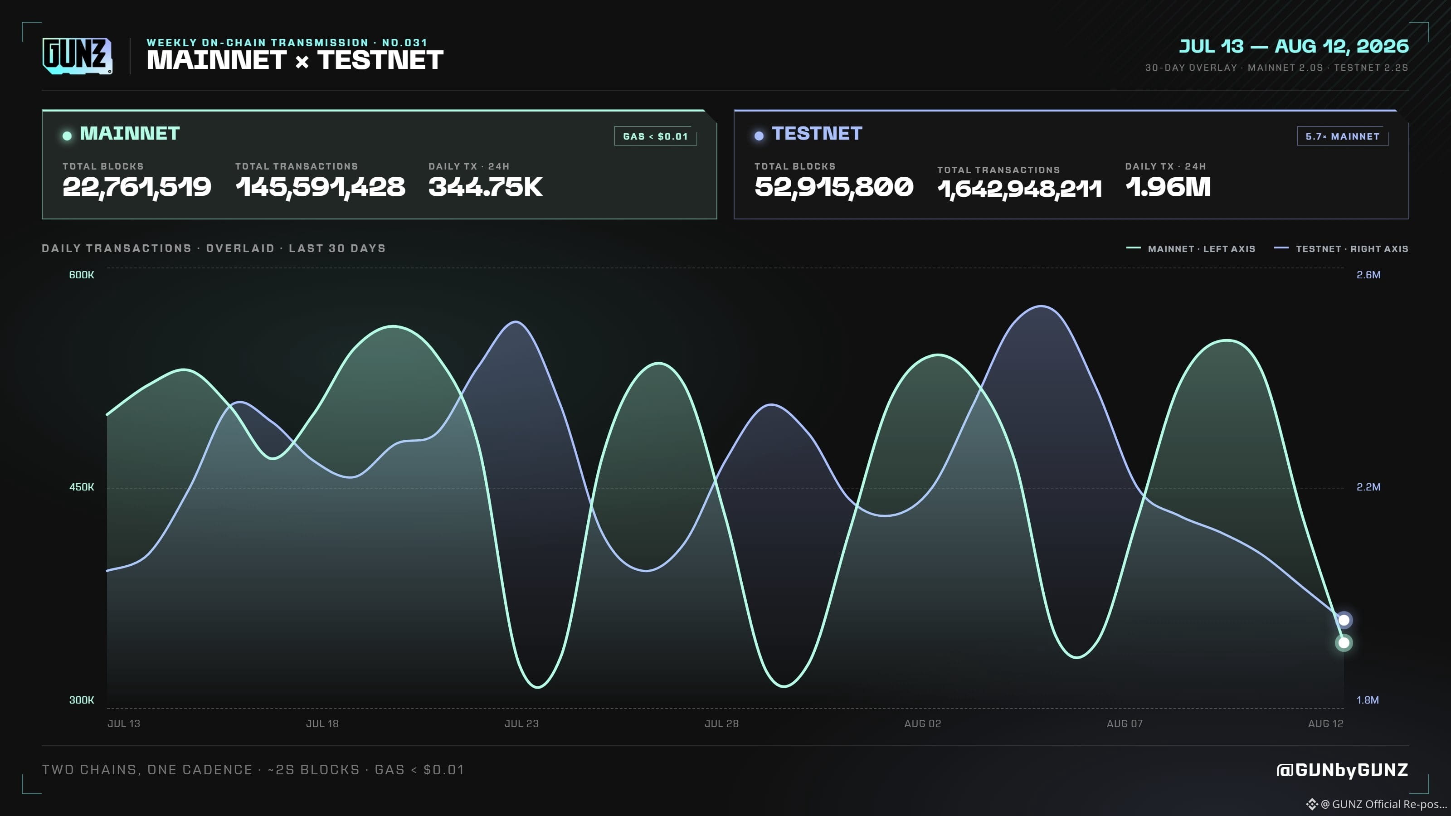
Task: Click the JUL 13 — AUG 12, 2026 date range
Action: point(1294,46)
